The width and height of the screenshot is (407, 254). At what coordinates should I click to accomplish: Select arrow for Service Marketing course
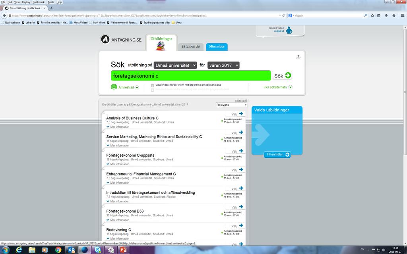tap(241, 132)
